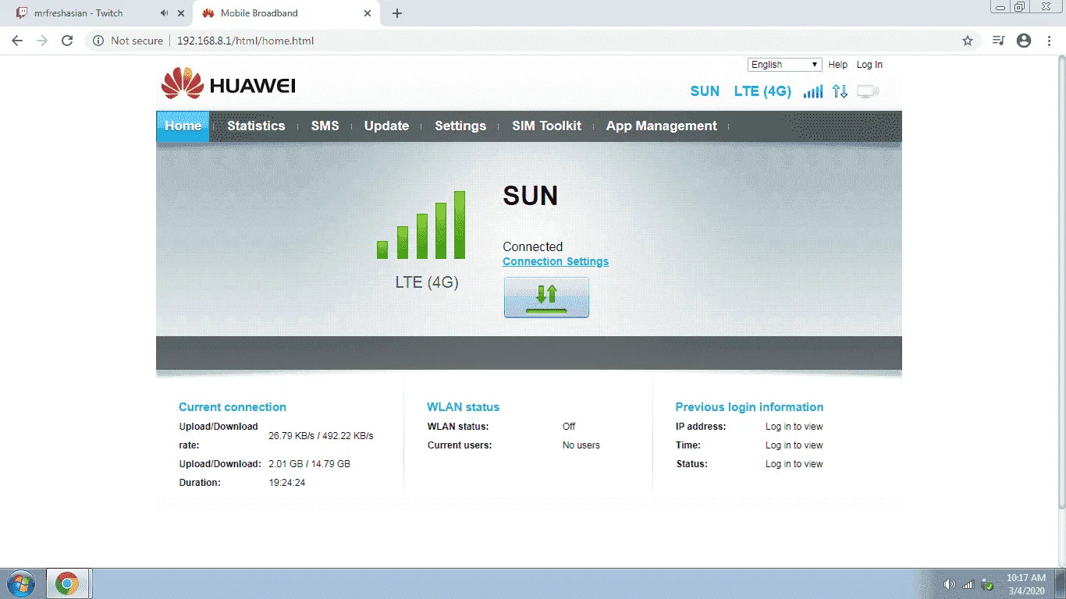This screenshot has height=599, width=1066.
Task: Open the Help link
Action: pyautogui.click(x=838, y=65)
